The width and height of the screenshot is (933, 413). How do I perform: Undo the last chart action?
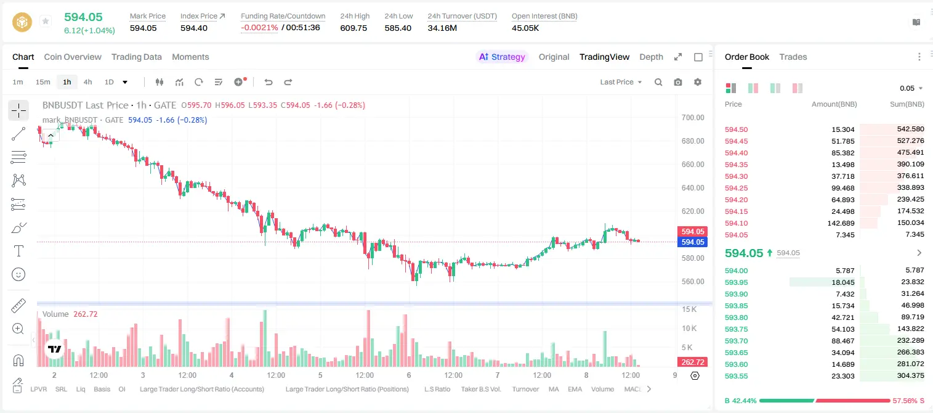point(268,82)
